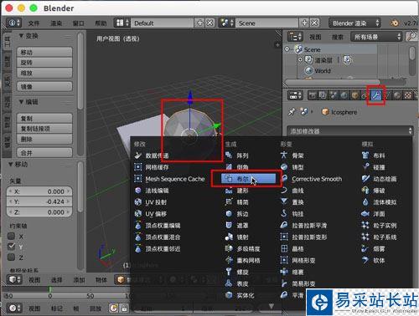Open the Blender 渲染 render engine dropdown
This screenshot has width=419, height=316.
tap(354, 23)
